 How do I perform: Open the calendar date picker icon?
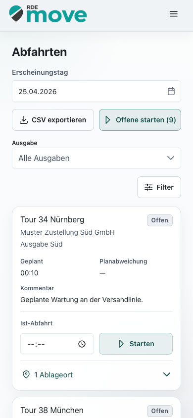pyautogui.click(x=171, y=92)
